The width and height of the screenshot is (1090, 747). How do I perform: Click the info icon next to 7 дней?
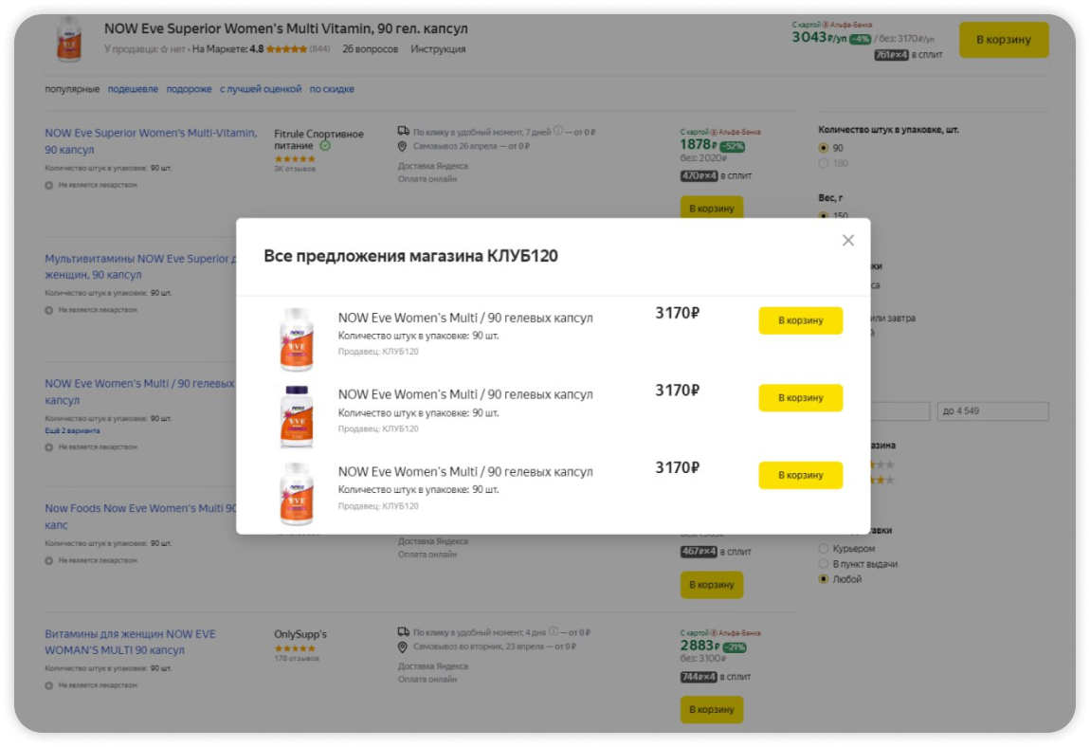click(557, 131)
